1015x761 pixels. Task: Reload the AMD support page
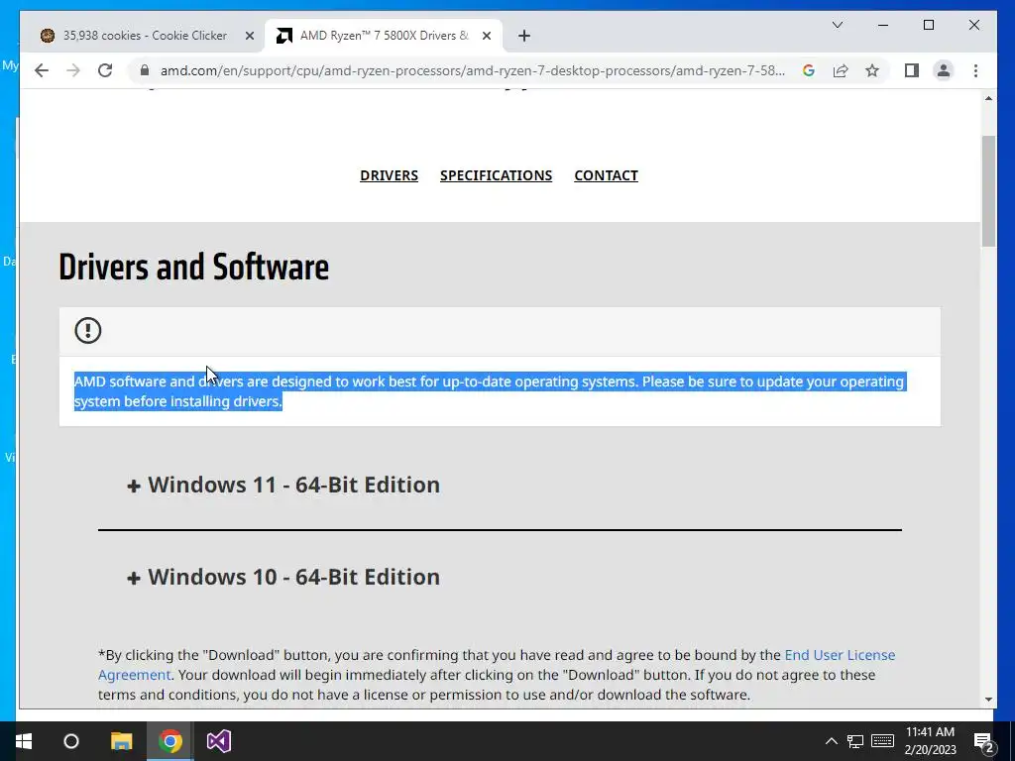tap(105, 70)
